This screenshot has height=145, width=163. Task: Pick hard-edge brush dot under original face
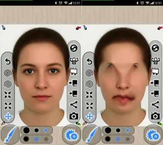pos(26,139)
